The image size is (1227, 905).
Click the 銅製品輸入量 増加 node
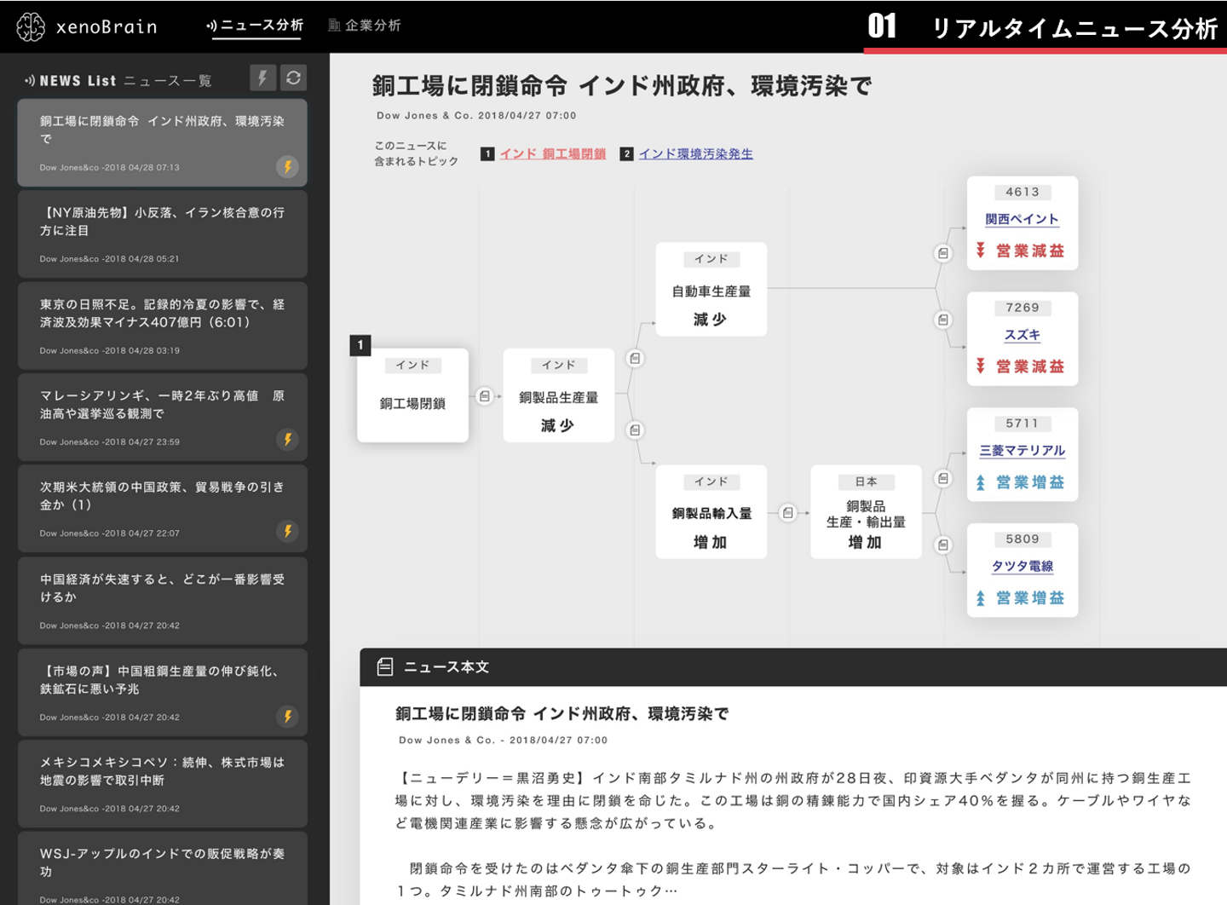[711, 511]
